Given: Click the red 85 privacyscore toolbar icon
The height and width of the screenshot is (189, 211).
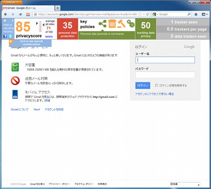Looking at the screenshot, I should (x=28, y=14).
